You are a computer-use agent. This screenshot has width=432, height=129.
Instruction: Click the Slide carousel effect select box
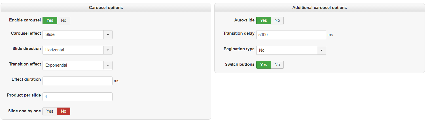[x=73, y=34]
